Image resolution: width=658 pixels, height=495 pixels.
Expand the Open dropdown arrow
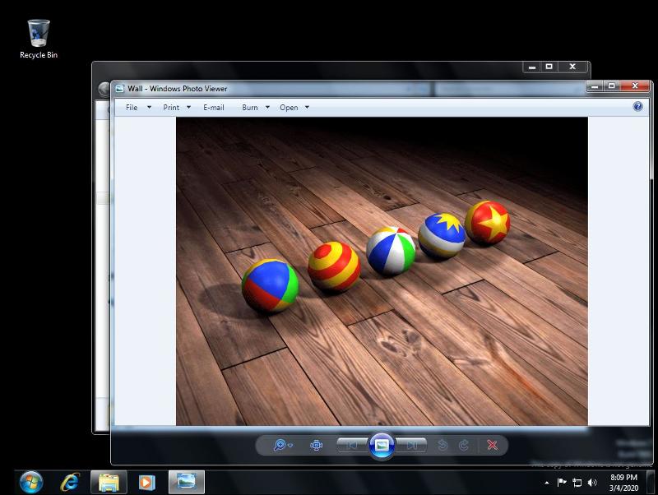[307, 108]
